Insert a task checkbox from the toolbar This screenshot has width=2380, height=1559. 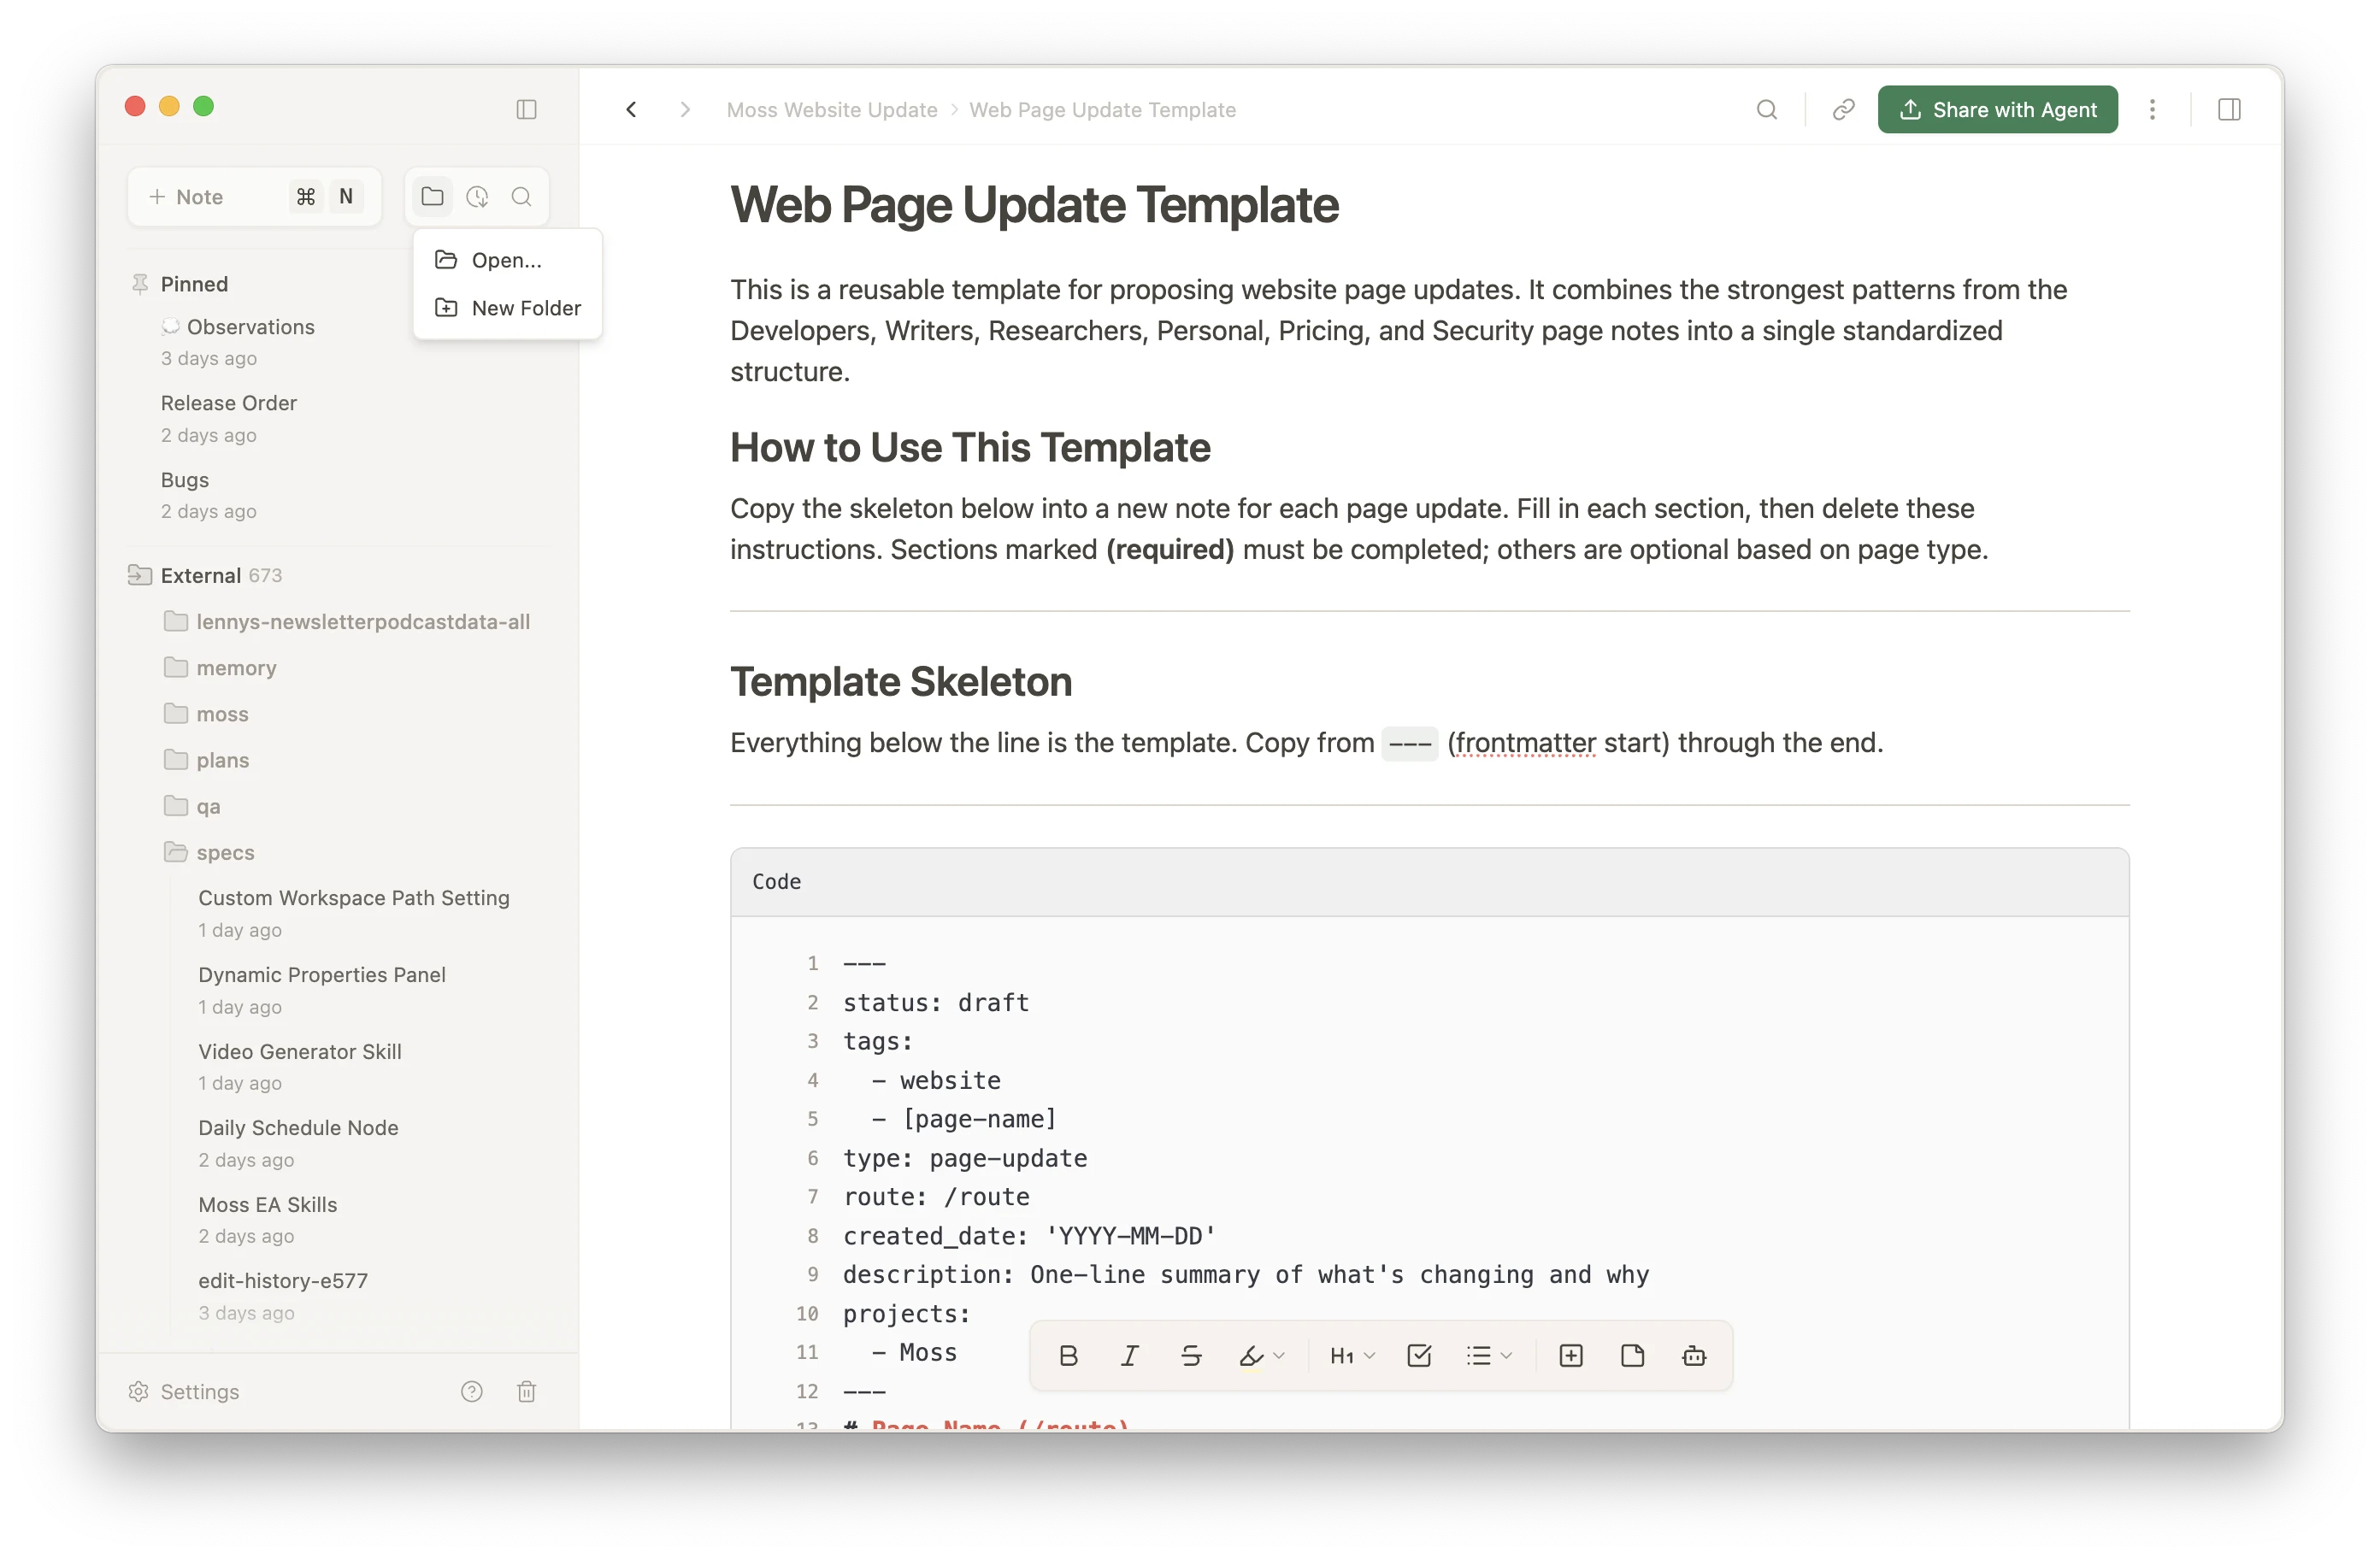pos(1419,1355)
